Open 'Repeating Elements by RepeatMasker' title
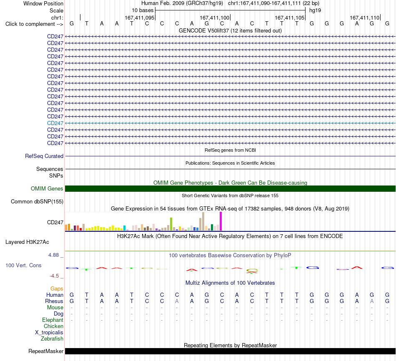The height and width of the screenshot is (361, 396). point(230,345)
